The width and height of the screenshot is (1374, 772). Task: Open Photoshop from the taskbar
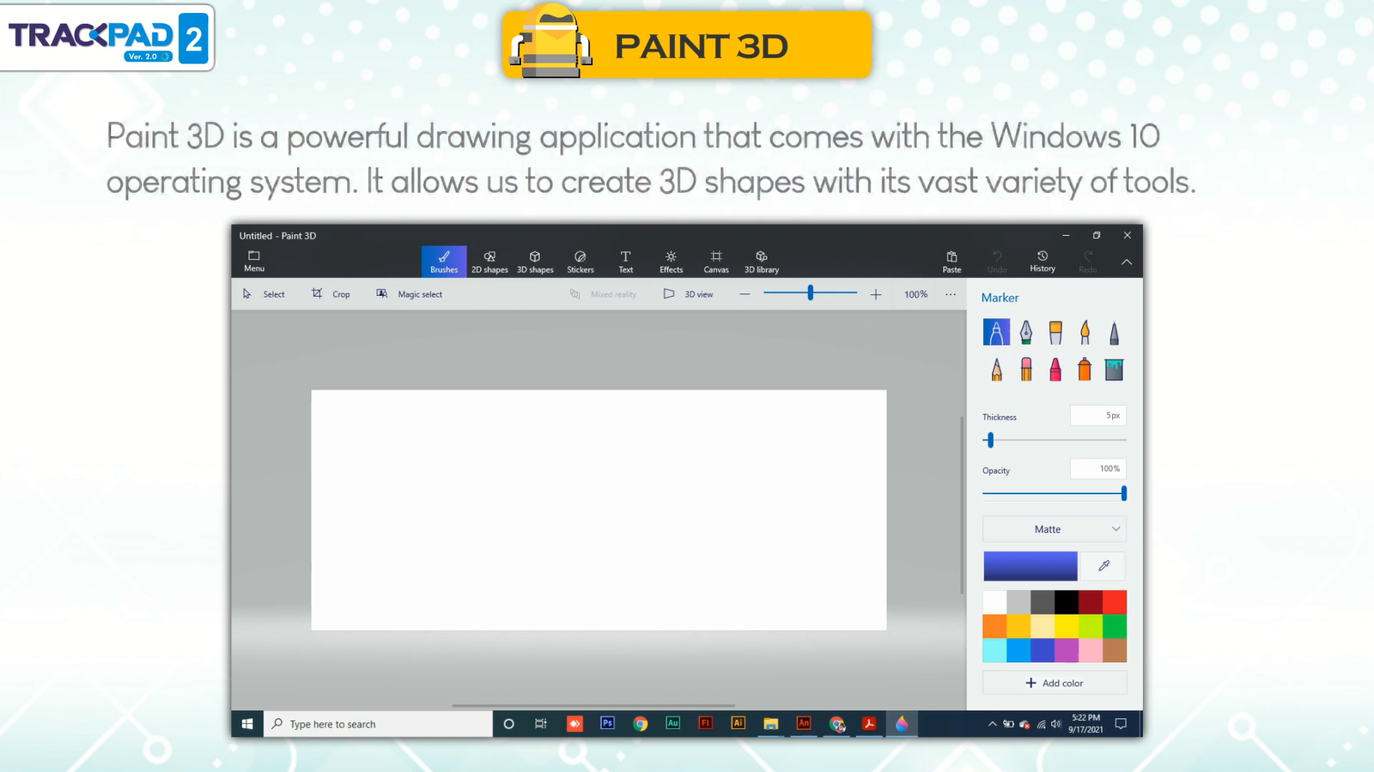click(607, 724)
